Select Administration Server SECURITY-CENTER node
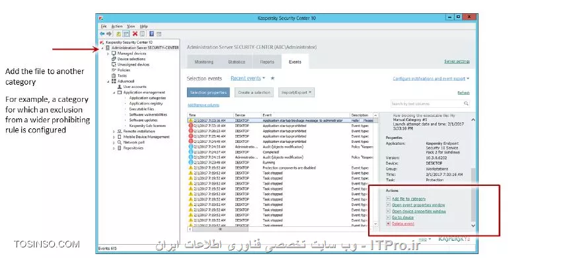Screen dimensions: 575x258 pos(145,48)
